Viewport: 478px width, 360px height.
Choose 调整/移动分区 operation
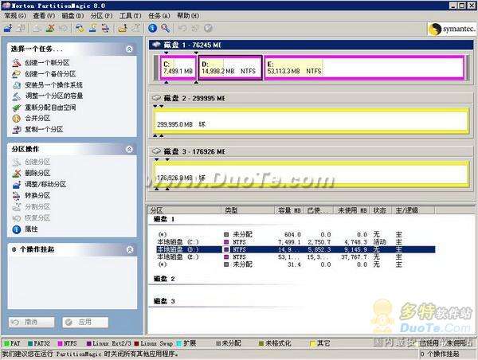45,184
